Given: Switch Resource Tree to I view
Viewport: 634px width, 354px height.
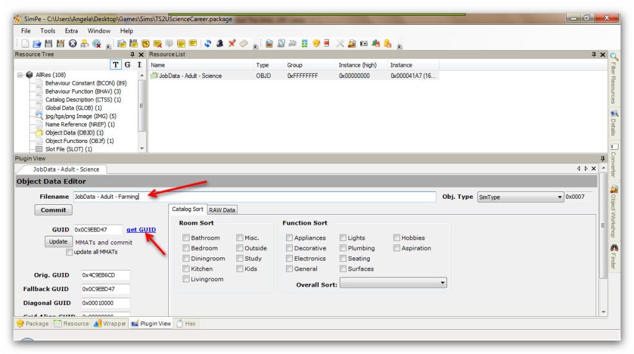Looking at the screenshot, I should pyautogui.click(x=139, y=64).
